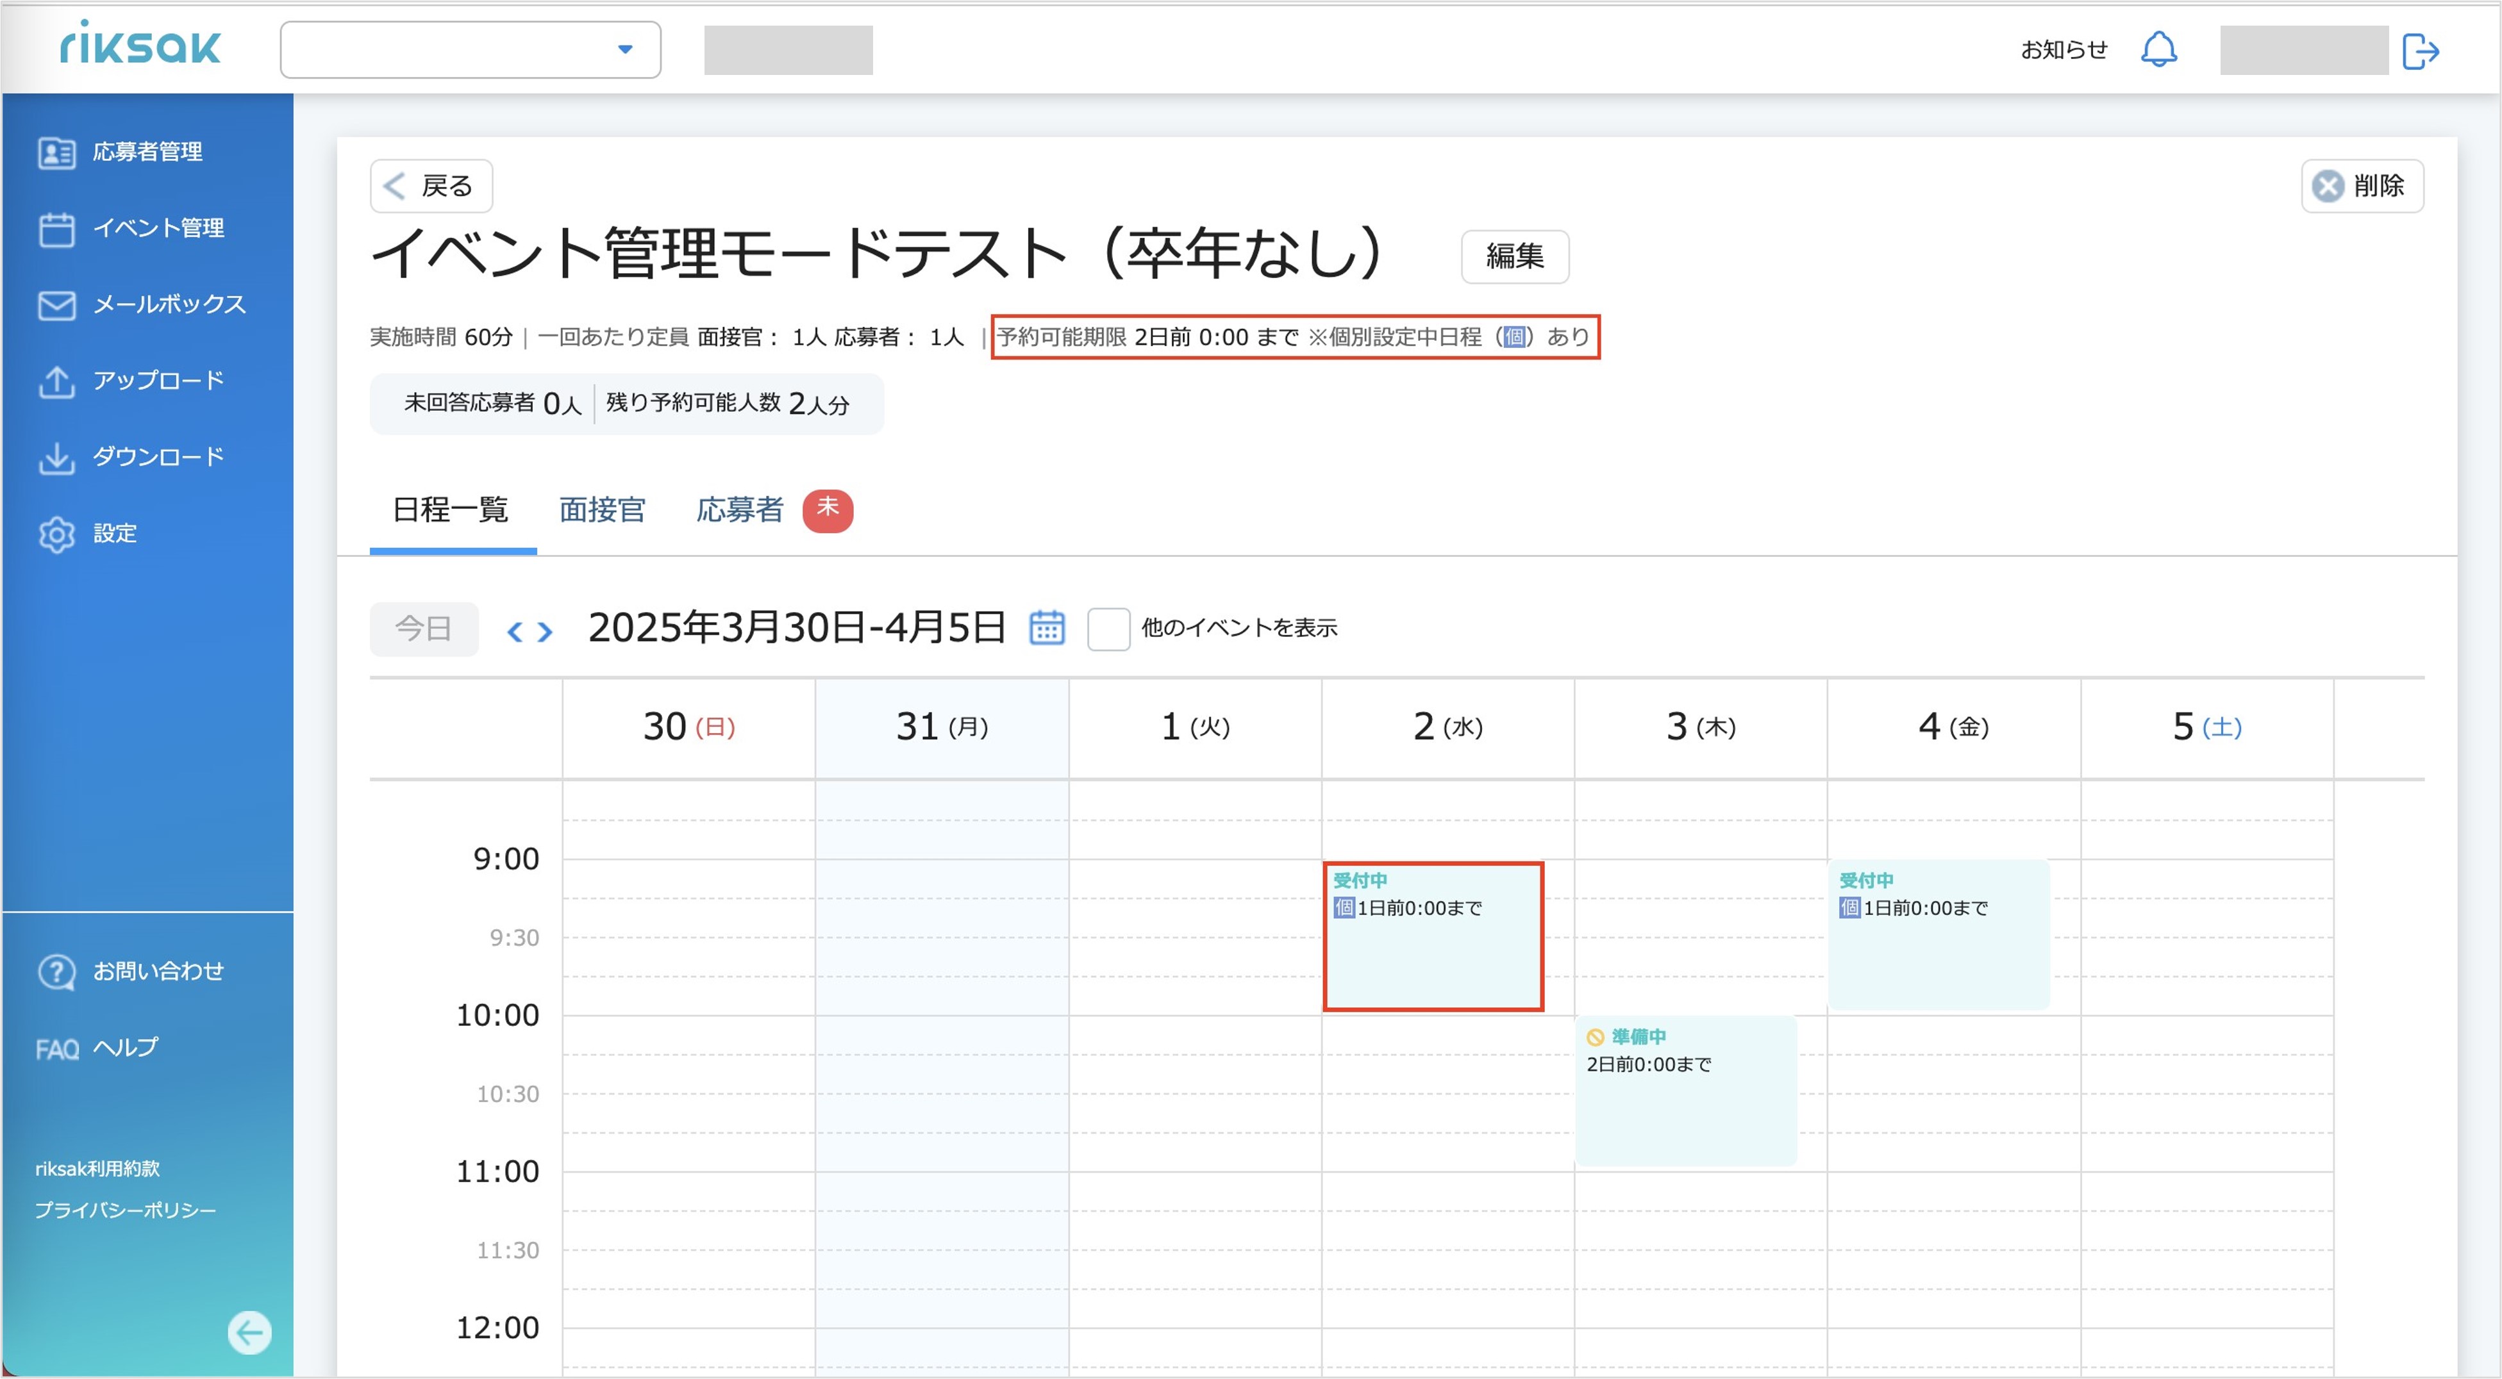
Task: Open メールボックス in sidebar
Action: point(169,304)
